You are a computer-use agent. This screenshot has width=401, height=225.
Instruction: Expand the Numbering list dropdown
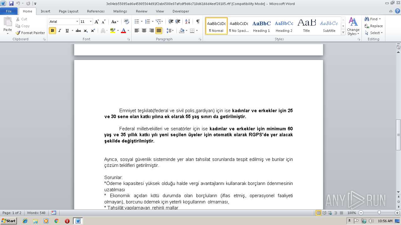[x=153, y=22]
